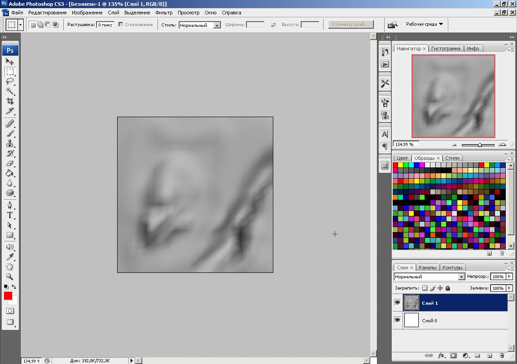Click the Уточнить край button
This screenshot has height=364, width=517.
point(351,25)
